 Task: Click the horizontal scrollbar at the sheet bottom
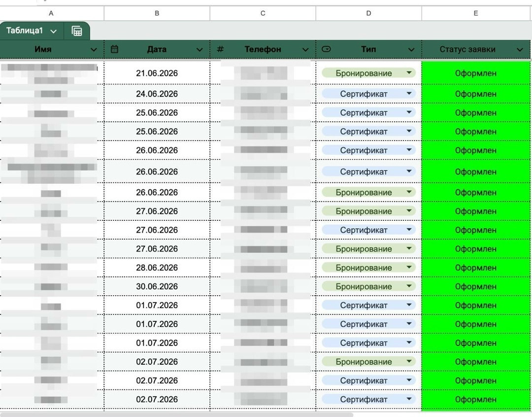click(176, 415)
